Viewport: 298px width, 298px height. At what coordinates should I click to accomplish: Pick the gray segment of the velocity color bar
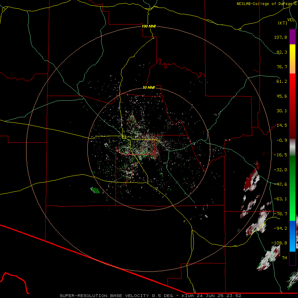click(292, 147)
